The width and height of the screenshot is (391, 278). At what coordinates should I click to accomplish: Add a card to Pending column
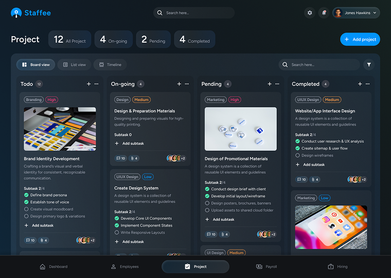pos(269,84)
